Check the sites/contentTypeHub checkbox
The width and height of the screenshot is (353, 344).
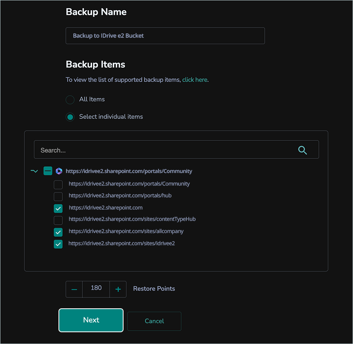pyautogui.click(x=58, y=220)
